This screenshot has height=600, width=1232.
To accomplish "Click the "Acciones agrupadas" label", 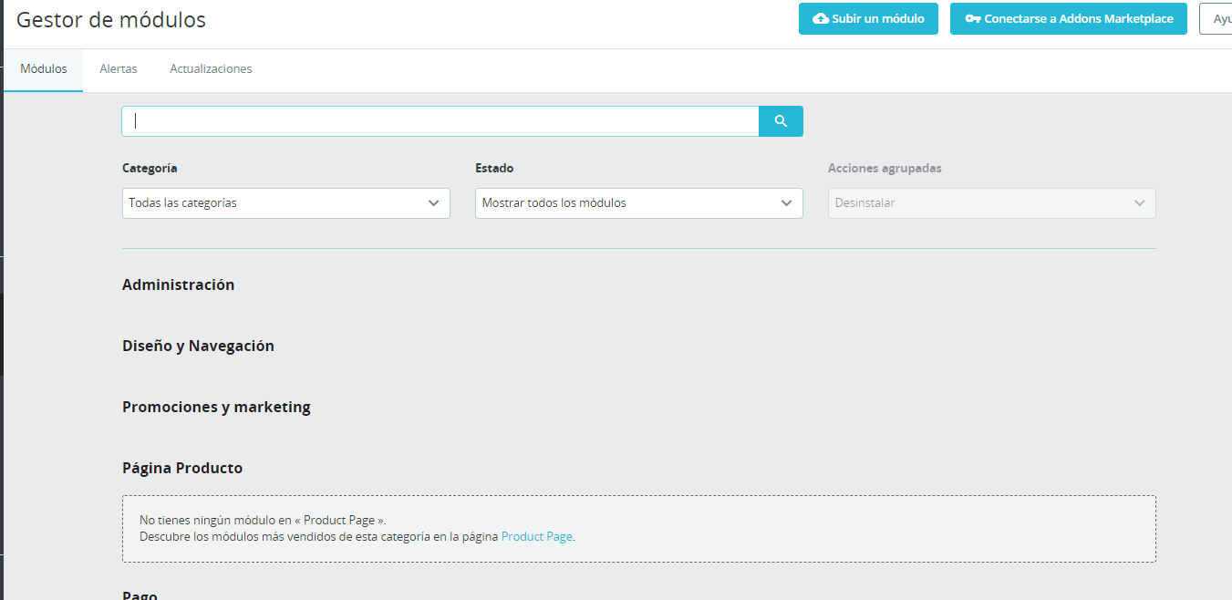I will (x=885, y=169).
